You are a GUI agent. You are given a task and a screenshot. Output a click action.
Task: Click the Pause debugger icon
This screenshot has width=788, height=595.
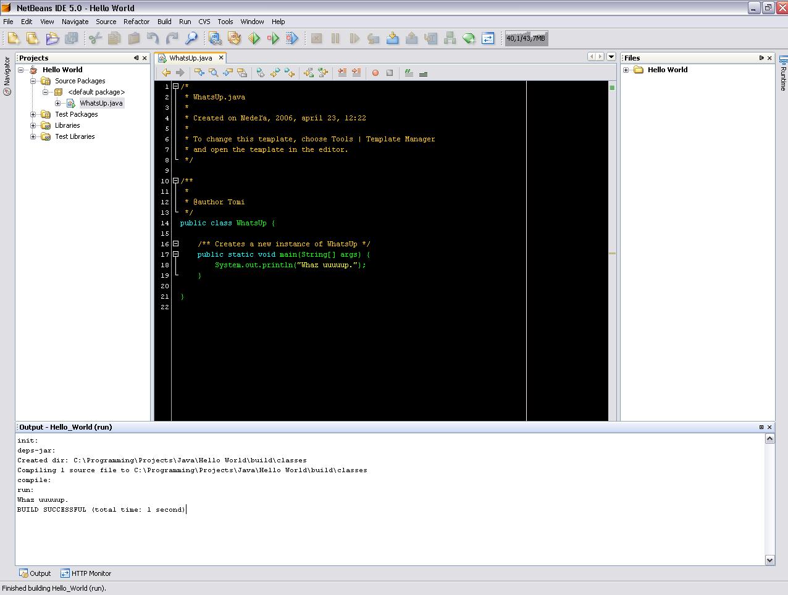click(335, 38)
